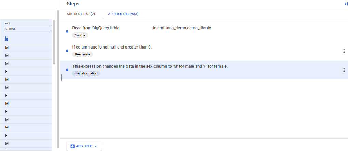Open more options for the Keep rows step
Viewport: 348px width, 151px height.
[x=344, y=51]
